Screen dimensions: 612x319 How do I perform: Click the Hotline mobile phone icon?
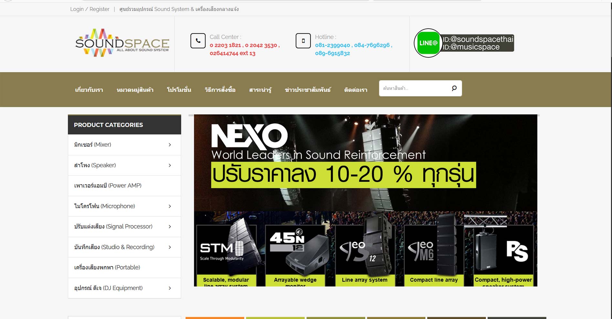[303, 41]
